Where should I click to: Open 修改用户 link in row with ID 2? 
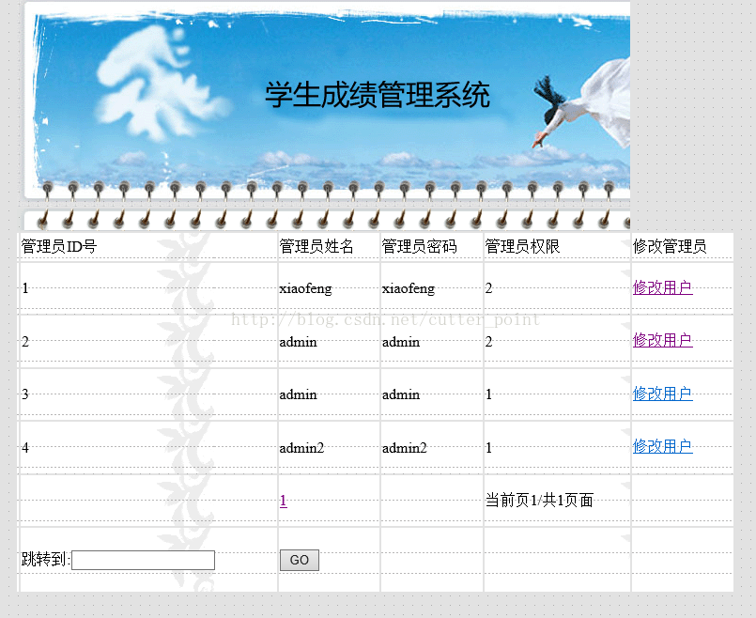[662, 340]
